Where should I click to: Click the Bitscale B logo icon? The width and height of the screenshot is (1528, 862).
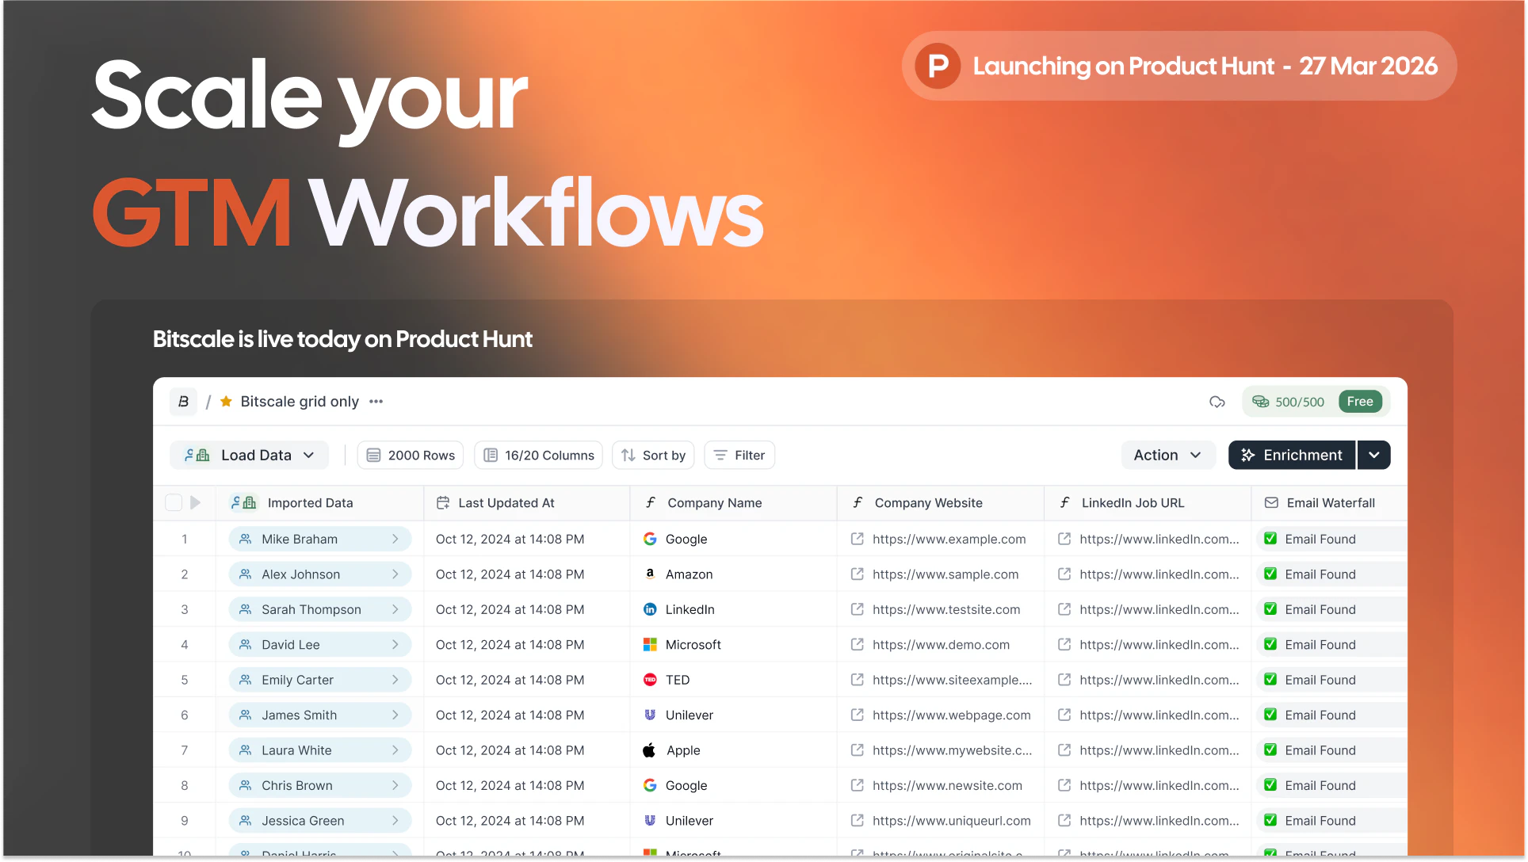pyautogui.click(x=183, y=402)
